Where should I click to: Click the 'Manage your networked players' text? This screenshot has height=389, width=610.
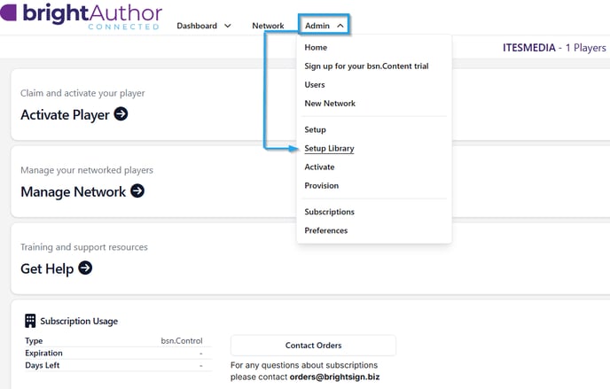click(87, 170)
